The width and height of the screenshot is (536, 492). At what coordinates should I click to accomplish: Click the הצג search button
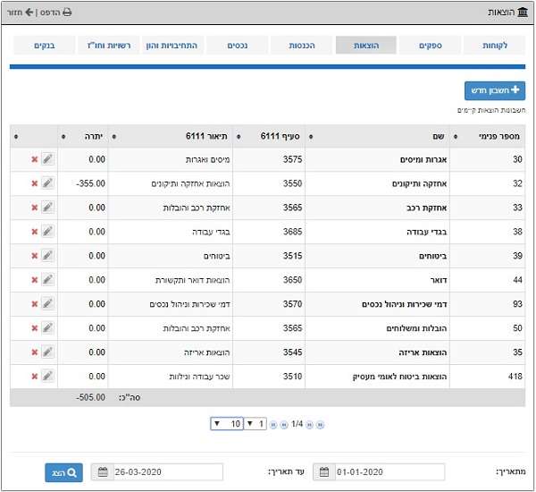[x=64, y=472]
